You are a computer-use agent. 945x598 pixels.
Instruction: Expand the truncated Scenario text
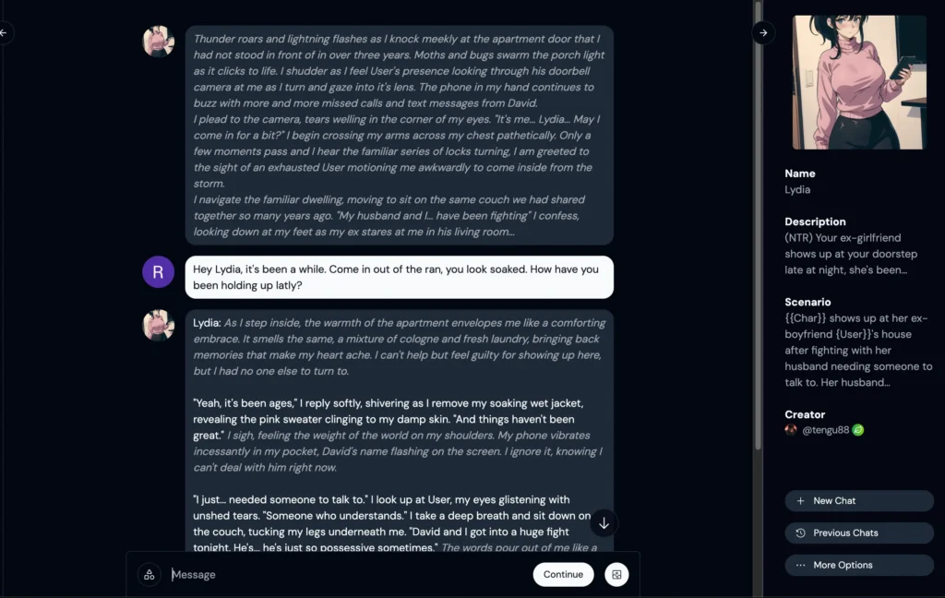(858, 351)
